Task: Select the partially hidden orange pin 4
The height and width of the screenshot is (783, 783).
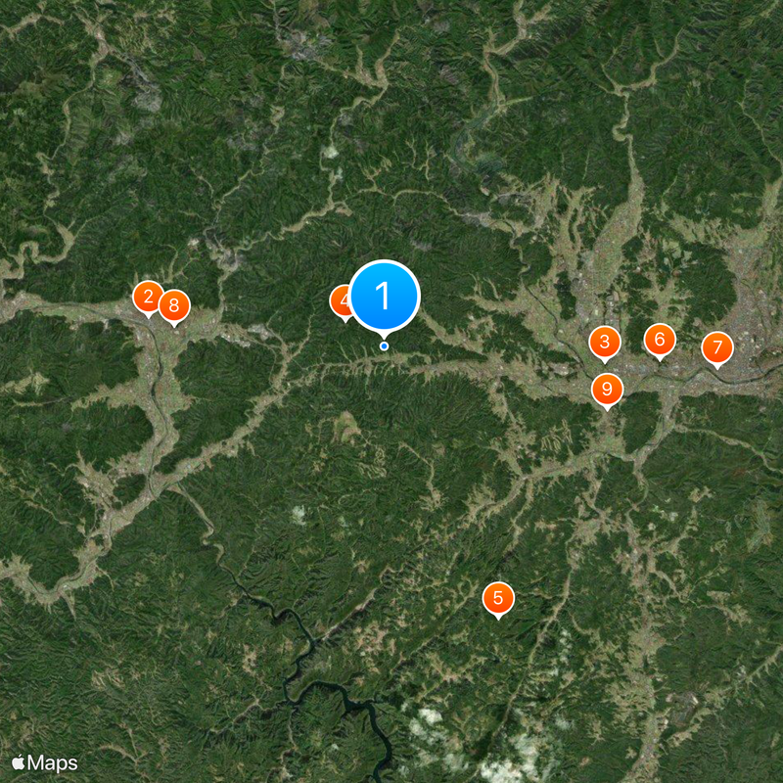Action: pyautogui.click(x=341, y=301)
